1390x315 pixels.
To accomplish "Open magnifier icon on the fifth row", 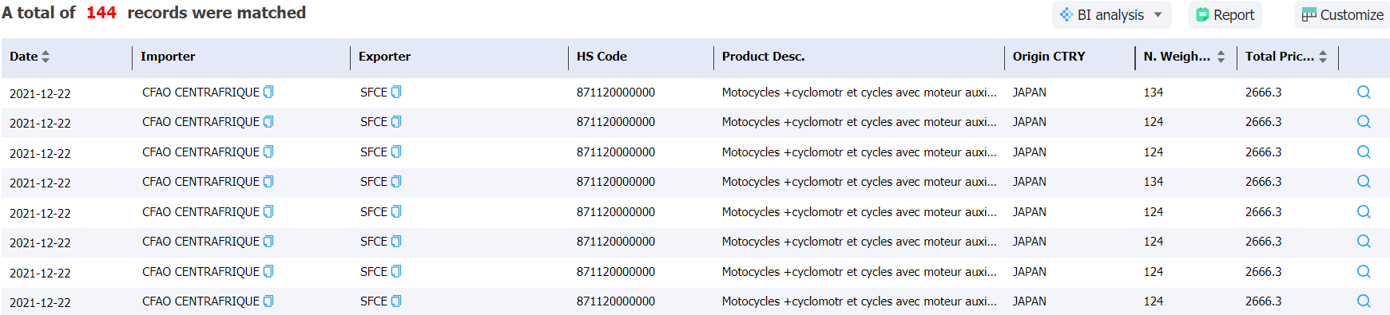I will [x=1364, y=212].
